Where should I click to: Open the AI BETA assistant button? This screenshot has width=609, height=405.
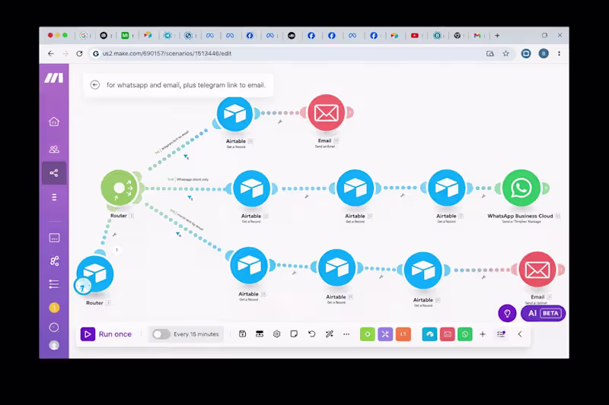click(543, 313)
